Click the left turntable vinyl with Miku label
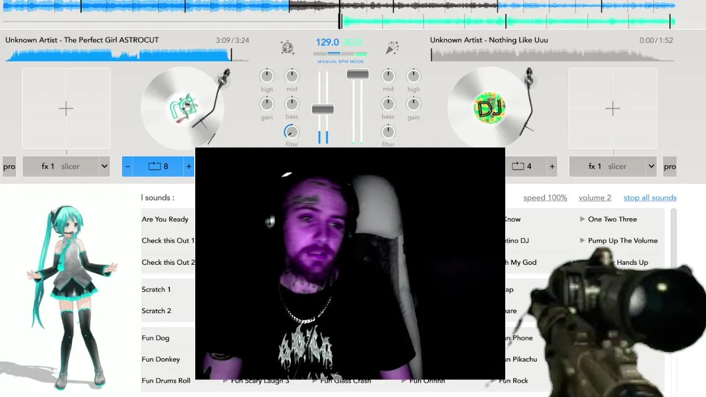Screen dimensions: 706x397 (182, 108)
